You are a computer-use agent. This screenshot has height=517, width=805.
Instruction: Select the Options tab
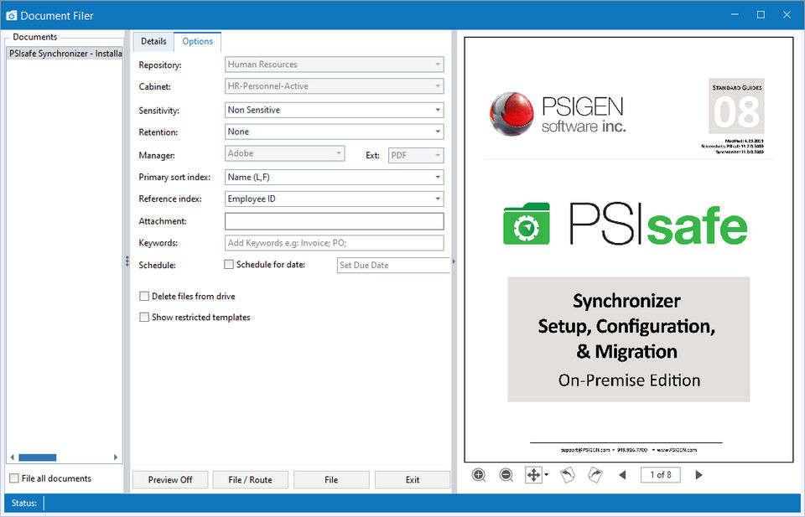point(198,42)
